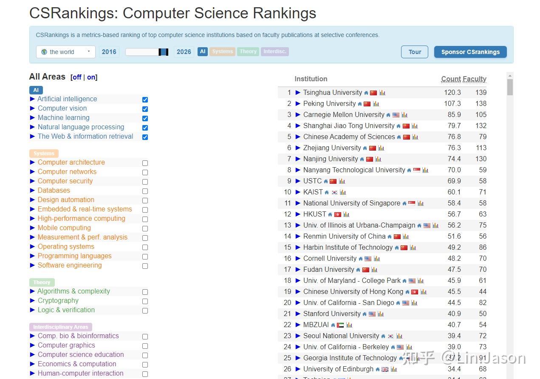Viewport: 540px width, 379px height.
Task: Expand the Renmin University of China row
Action: pyautogui.click(x=298, y=237)
